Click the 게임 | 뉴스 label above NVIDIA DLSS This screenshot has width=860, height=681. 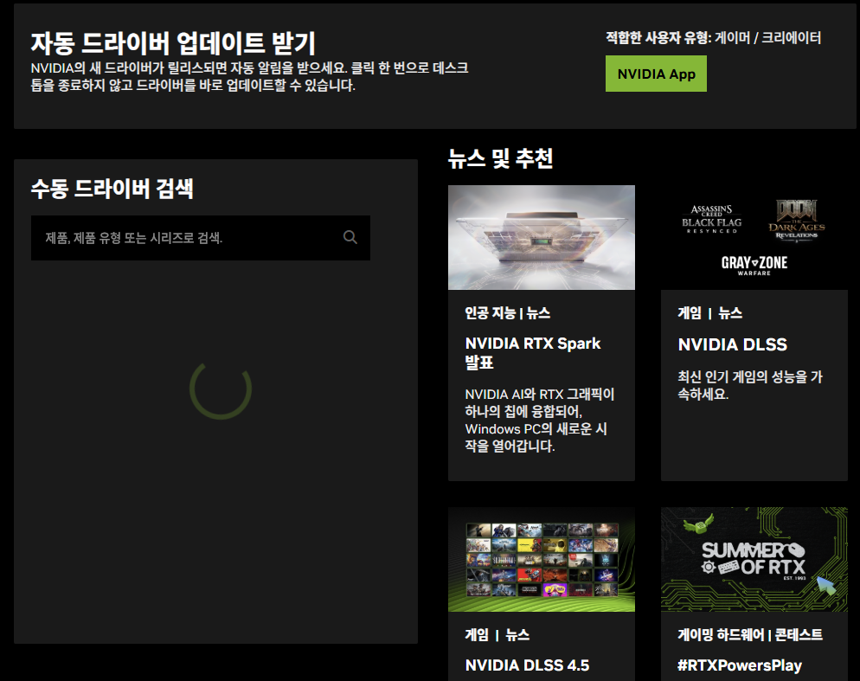point(709,312)
